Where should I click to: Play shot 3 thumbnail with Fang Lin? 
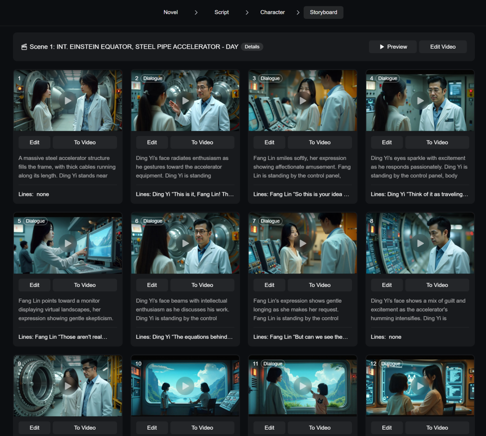302,100
